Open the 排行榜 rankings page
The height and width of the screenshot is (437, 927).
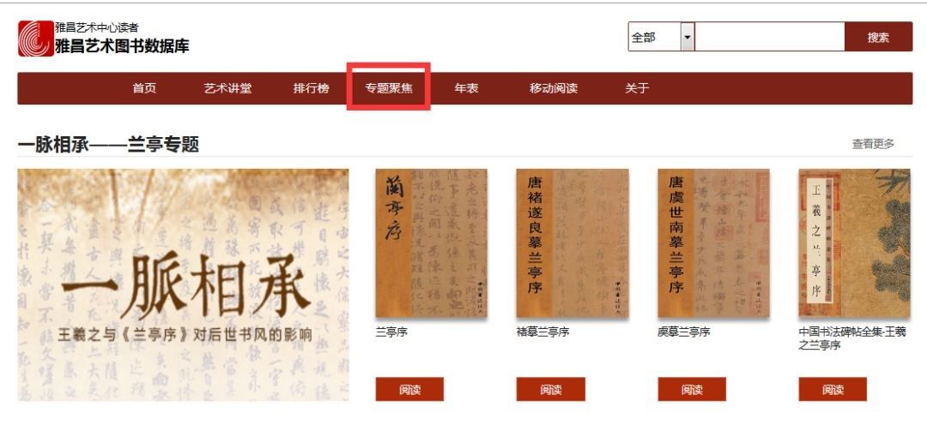pos(311,88)
